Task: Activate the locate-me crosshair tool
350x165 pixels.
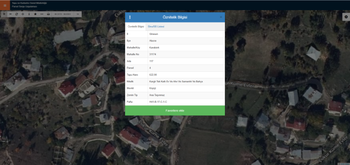Action: [x=23, y=14]
